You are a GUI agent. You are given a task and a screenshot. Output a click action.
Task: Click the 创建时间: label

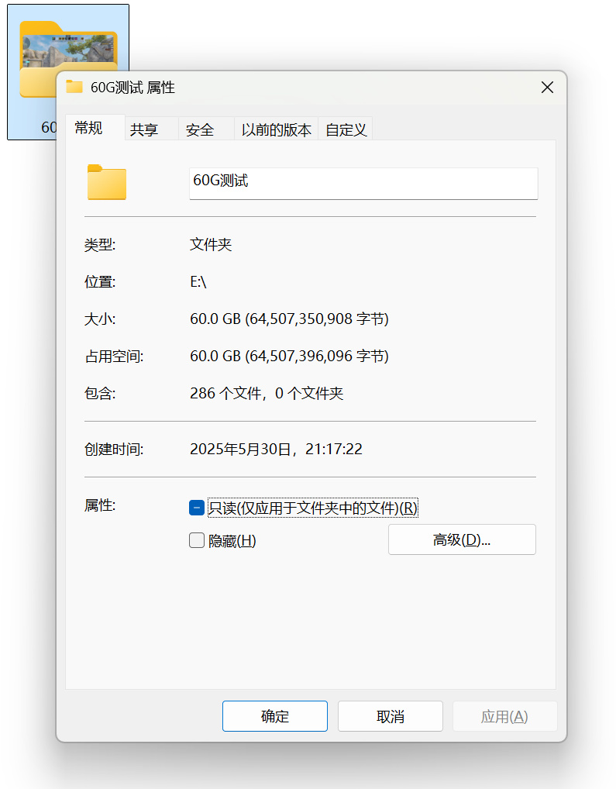(114, 449)
